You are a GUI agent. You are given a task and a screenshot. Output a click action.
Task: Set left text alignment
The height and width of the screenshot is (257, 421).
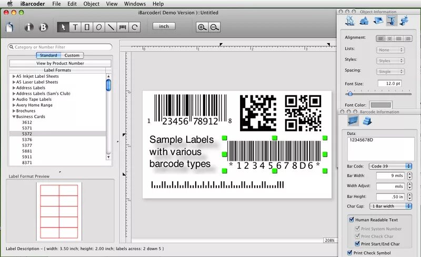(380, 39)
